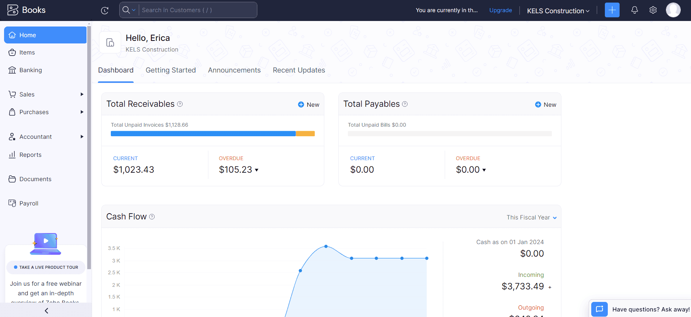Focus the Search in Customers field

tap(197, 10)
